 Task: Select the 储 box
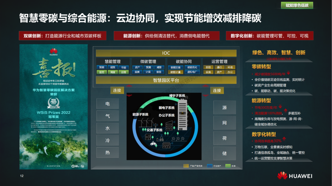225,153
